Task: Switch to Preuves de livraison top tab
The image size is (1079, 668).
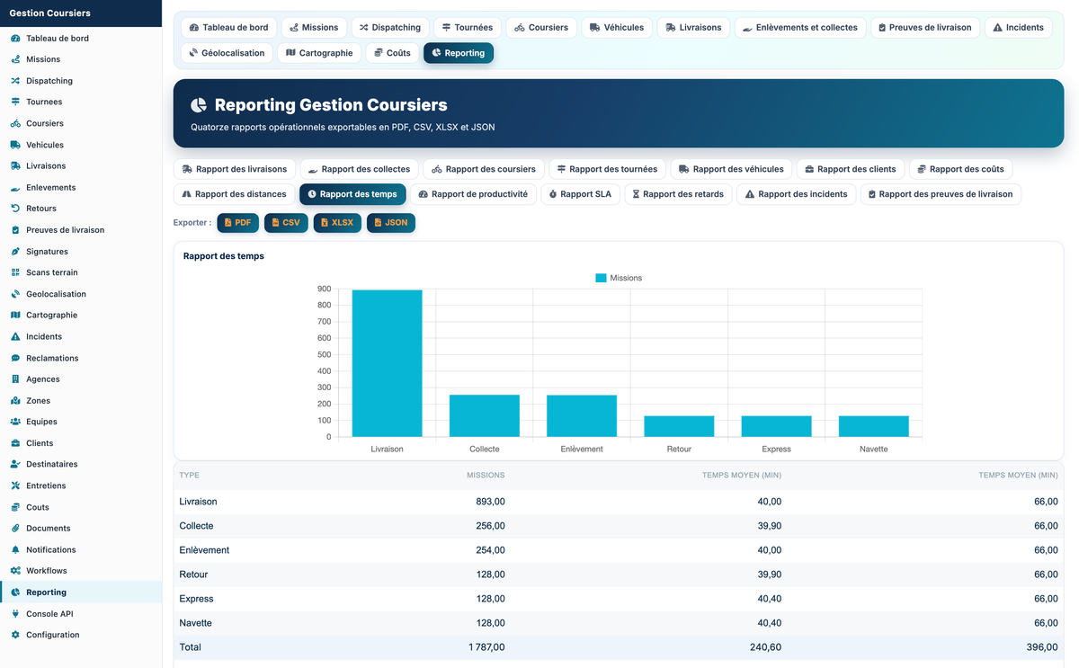Action: click(x=925, y=28)
